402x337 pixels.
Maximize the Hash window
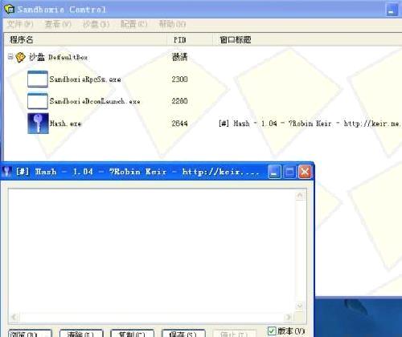point(289,172)
